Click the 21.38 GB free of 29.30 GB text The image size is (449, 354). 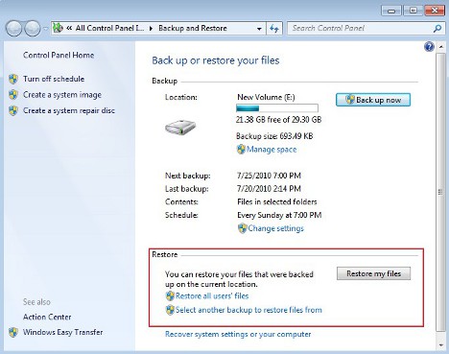[x=278, y=120]
